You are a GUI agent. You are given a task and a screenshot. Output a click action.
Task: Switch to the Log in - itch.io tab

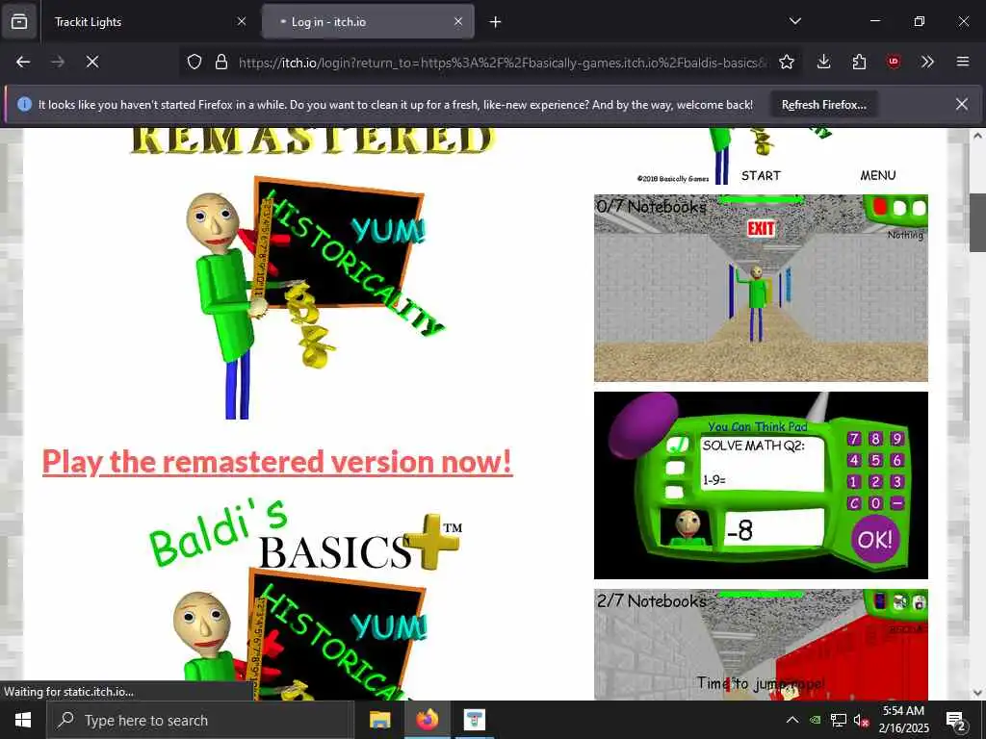click(x=368, y=22)
